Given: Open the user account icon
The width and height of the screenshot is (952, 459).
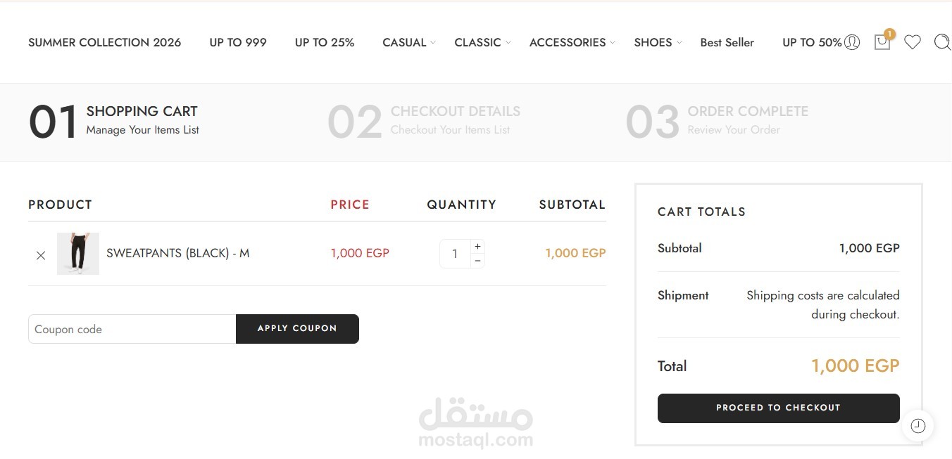Looking at the screenshot, I should [852, 42].
